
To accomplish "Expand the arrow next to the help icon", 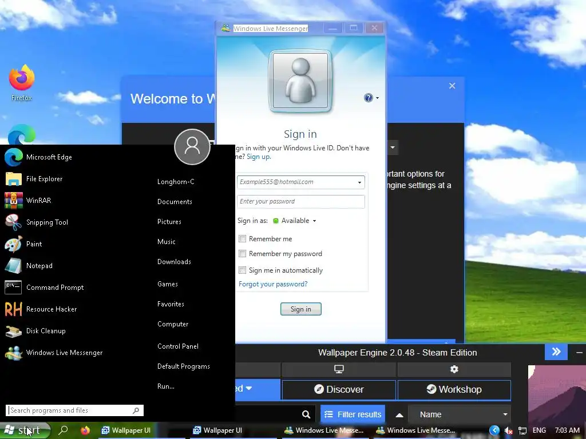I will (378, 98).
